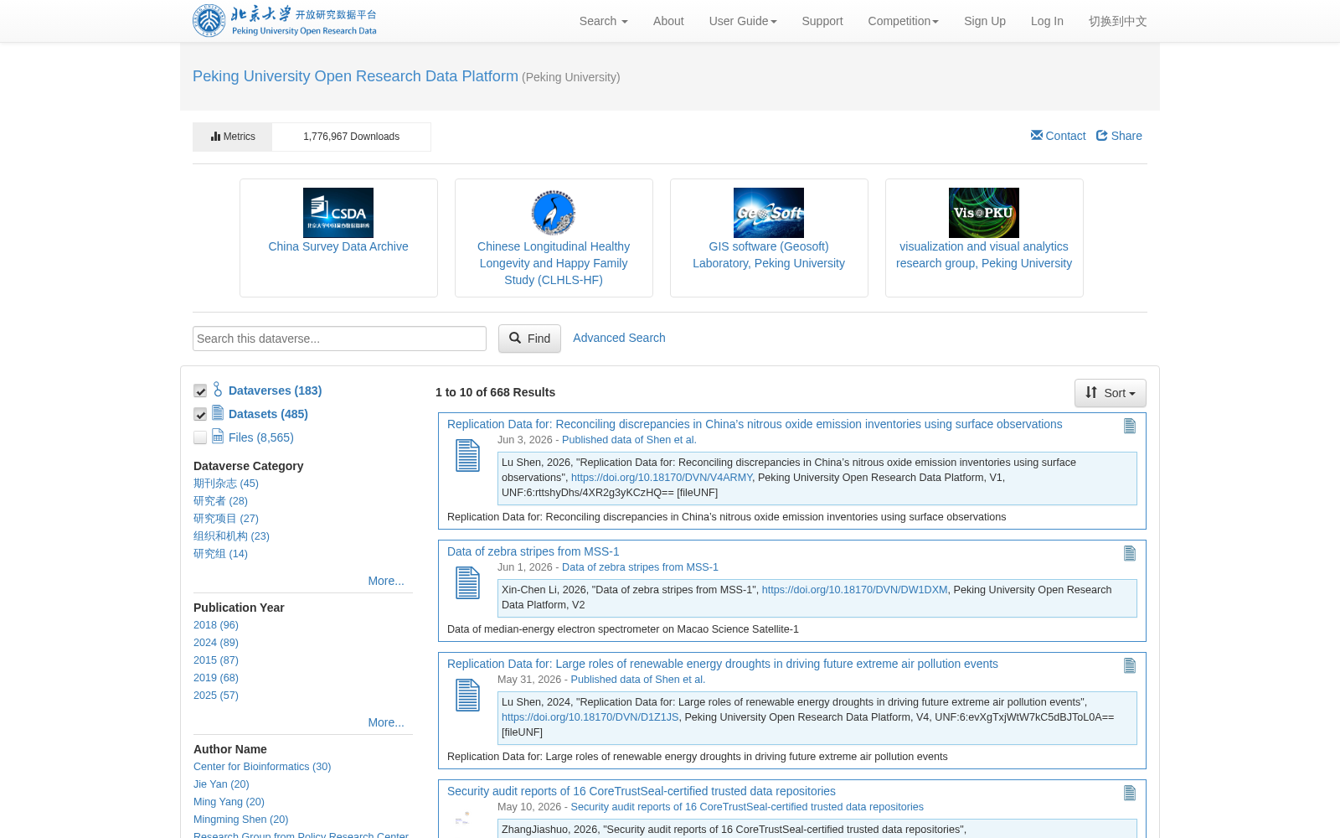
Task: Click type icon at right of nitrous oxide result
Action: point(1130,426)
